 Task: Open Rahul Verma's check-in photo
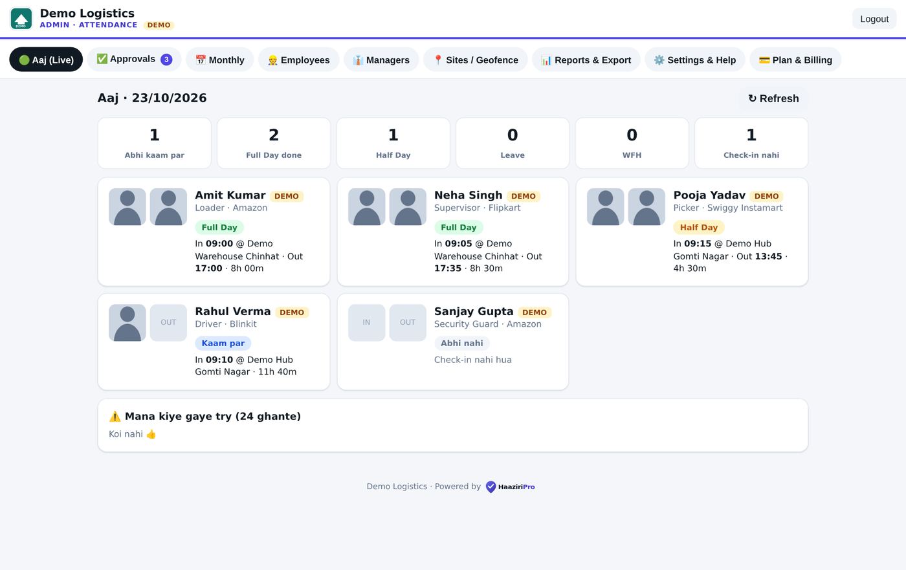127,323
